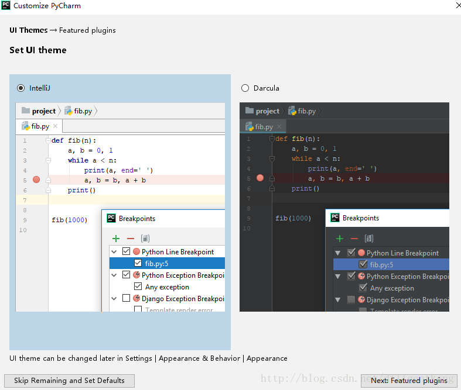Screen dimensions: 461x390
Task: Click Next: Featured plugins button
Action: [409, 381]
